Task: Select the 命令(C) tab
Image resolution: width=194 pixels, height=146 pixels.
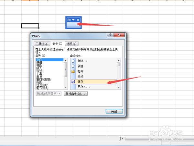Action: click(x=57, y=43)
